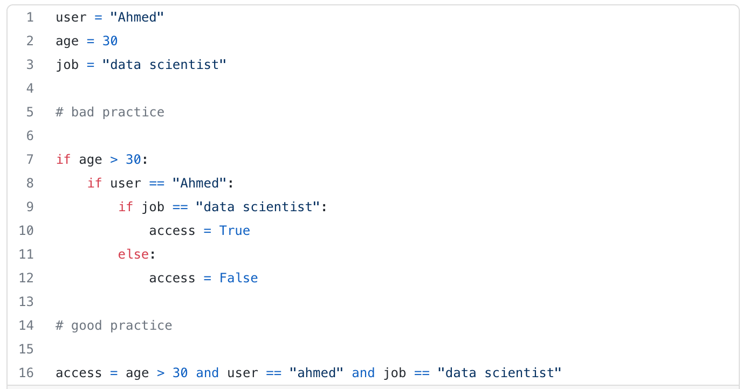Screen dimensions: 742x389
Task: Click line number 5 in the gutter
Action: click(30, 112)
